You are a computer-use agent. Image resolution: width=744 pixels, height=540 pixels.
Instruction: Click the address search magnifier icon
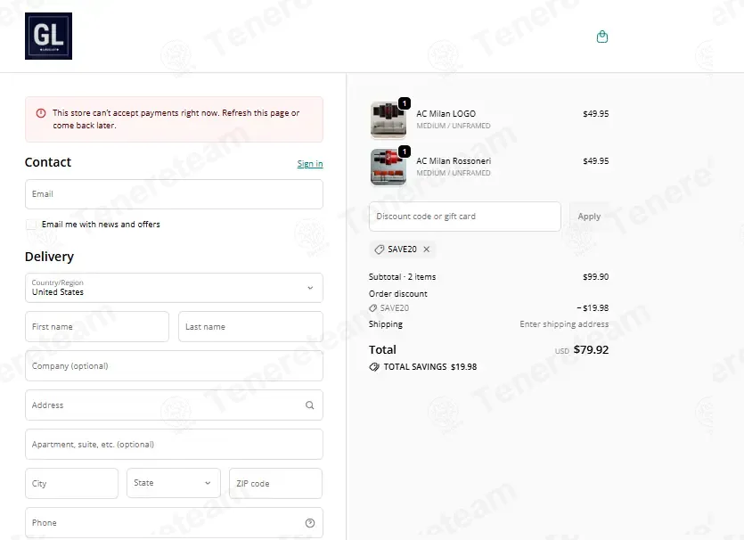click(310, 405)
